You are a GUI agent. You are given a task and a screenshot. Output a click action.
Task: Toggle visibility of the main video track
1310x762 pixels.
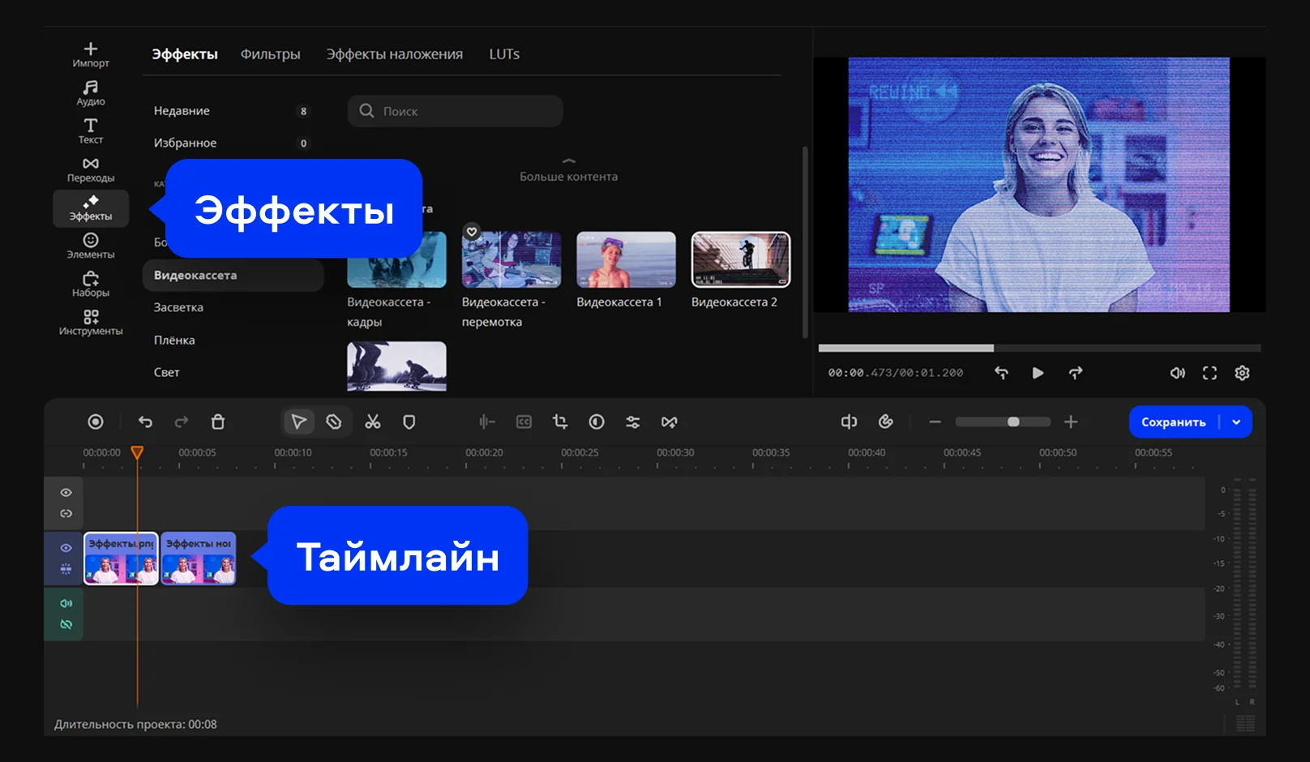tap(66, 548)
